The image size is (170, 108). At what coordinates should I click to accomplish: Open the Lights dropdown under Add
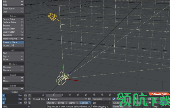tap(13, 56)
